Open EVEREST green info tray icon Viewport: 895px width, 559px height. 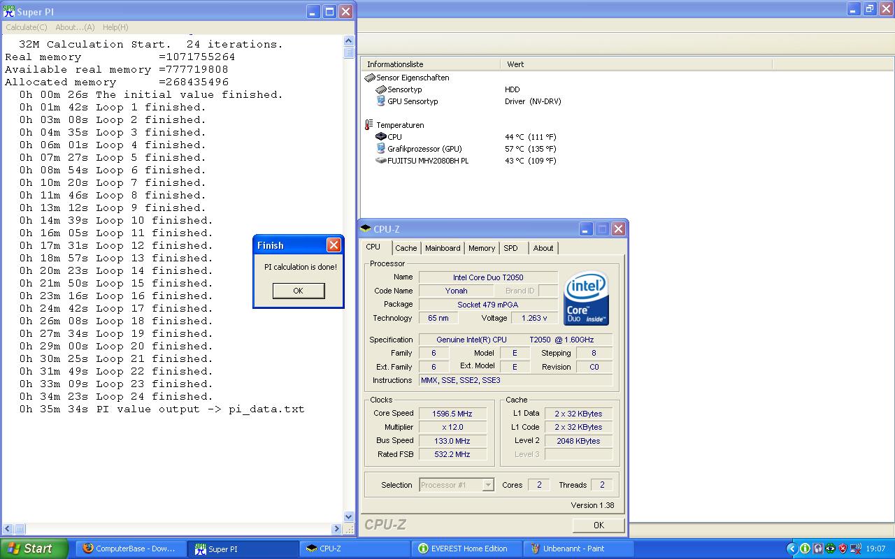(805, 549)
